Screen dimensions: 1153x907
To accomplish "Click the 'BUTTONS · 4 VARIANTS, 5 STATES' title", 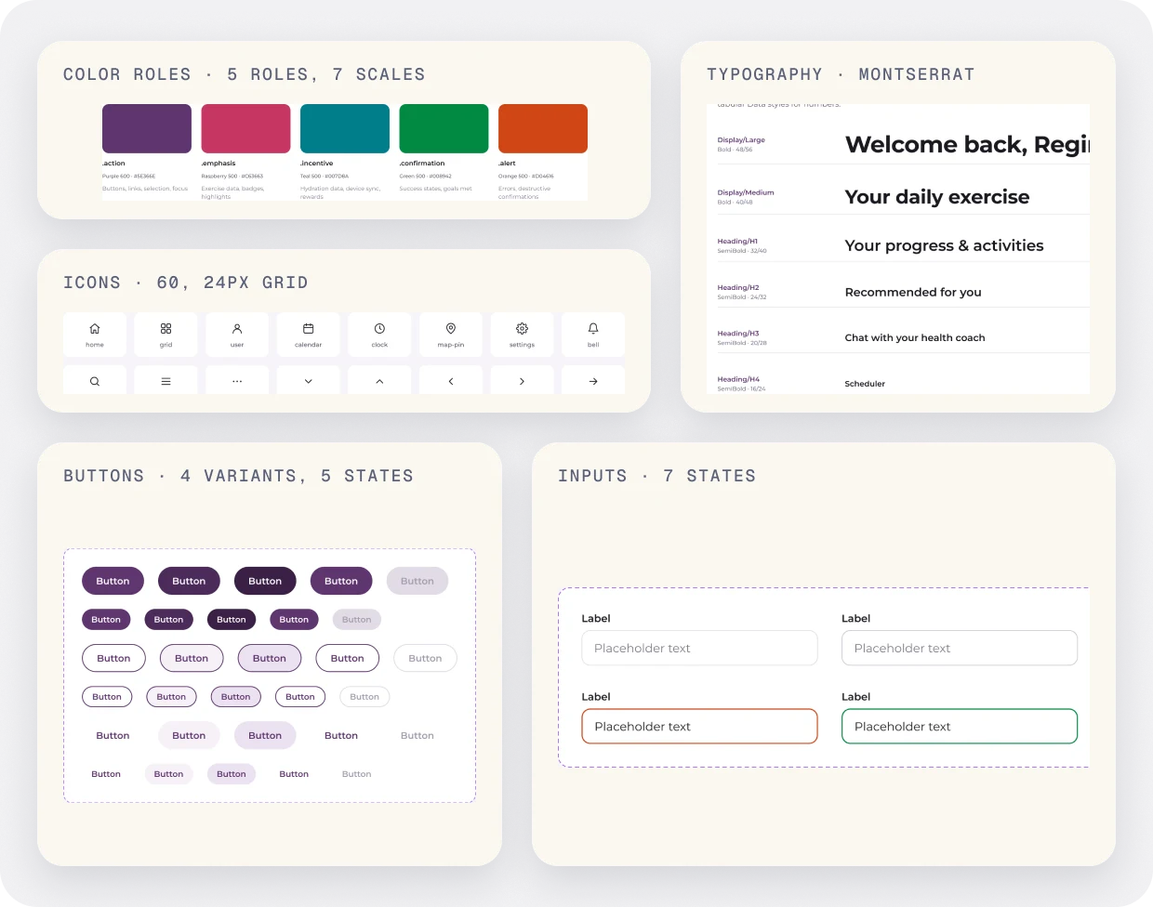I will click(x=239, y=476).
